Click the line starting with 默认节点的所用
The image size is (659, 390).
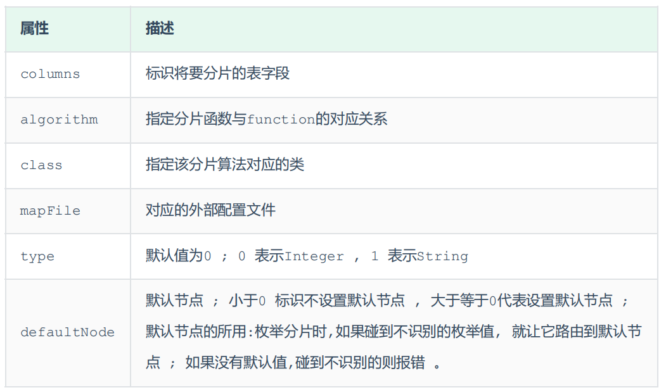(393, 332)
